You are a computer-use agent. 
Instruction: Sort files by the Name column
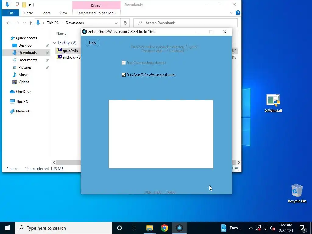tap(61, 34)
